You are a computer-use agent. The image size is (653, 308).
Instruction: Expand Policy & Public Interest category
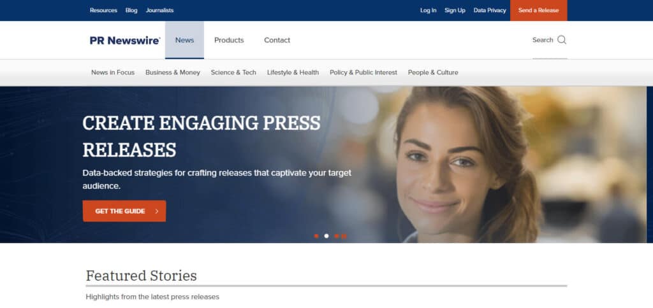(363, 73)
